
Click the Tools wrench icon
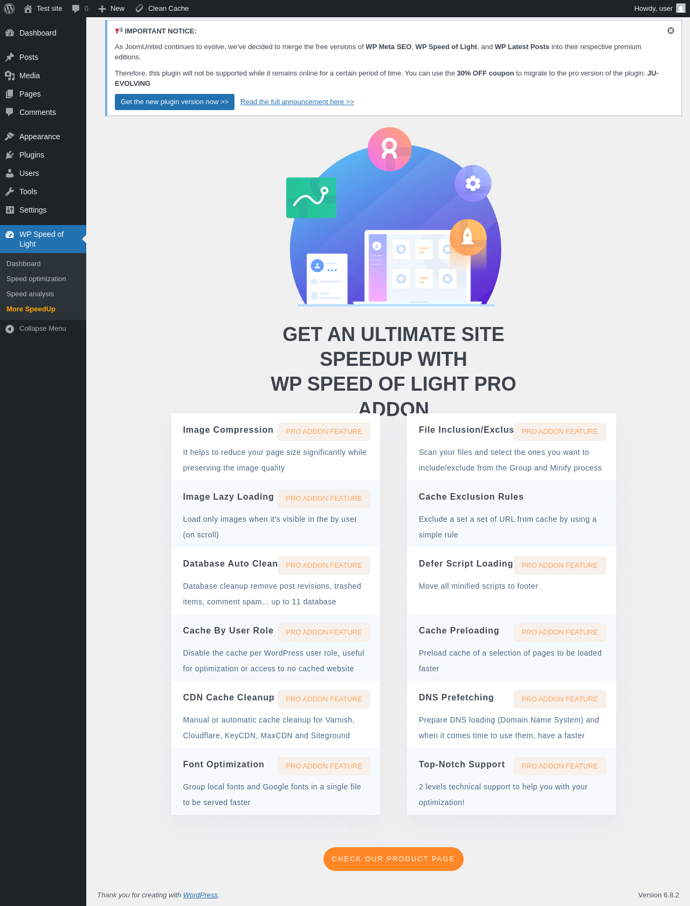click(x=10, y=192)
